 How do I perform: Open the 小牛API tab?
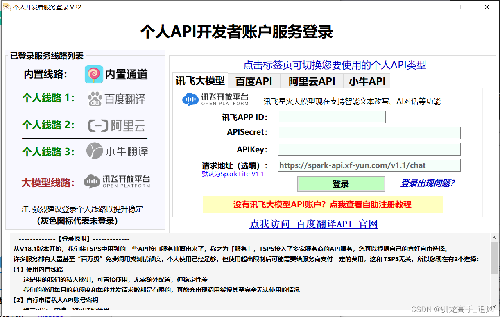367,81
